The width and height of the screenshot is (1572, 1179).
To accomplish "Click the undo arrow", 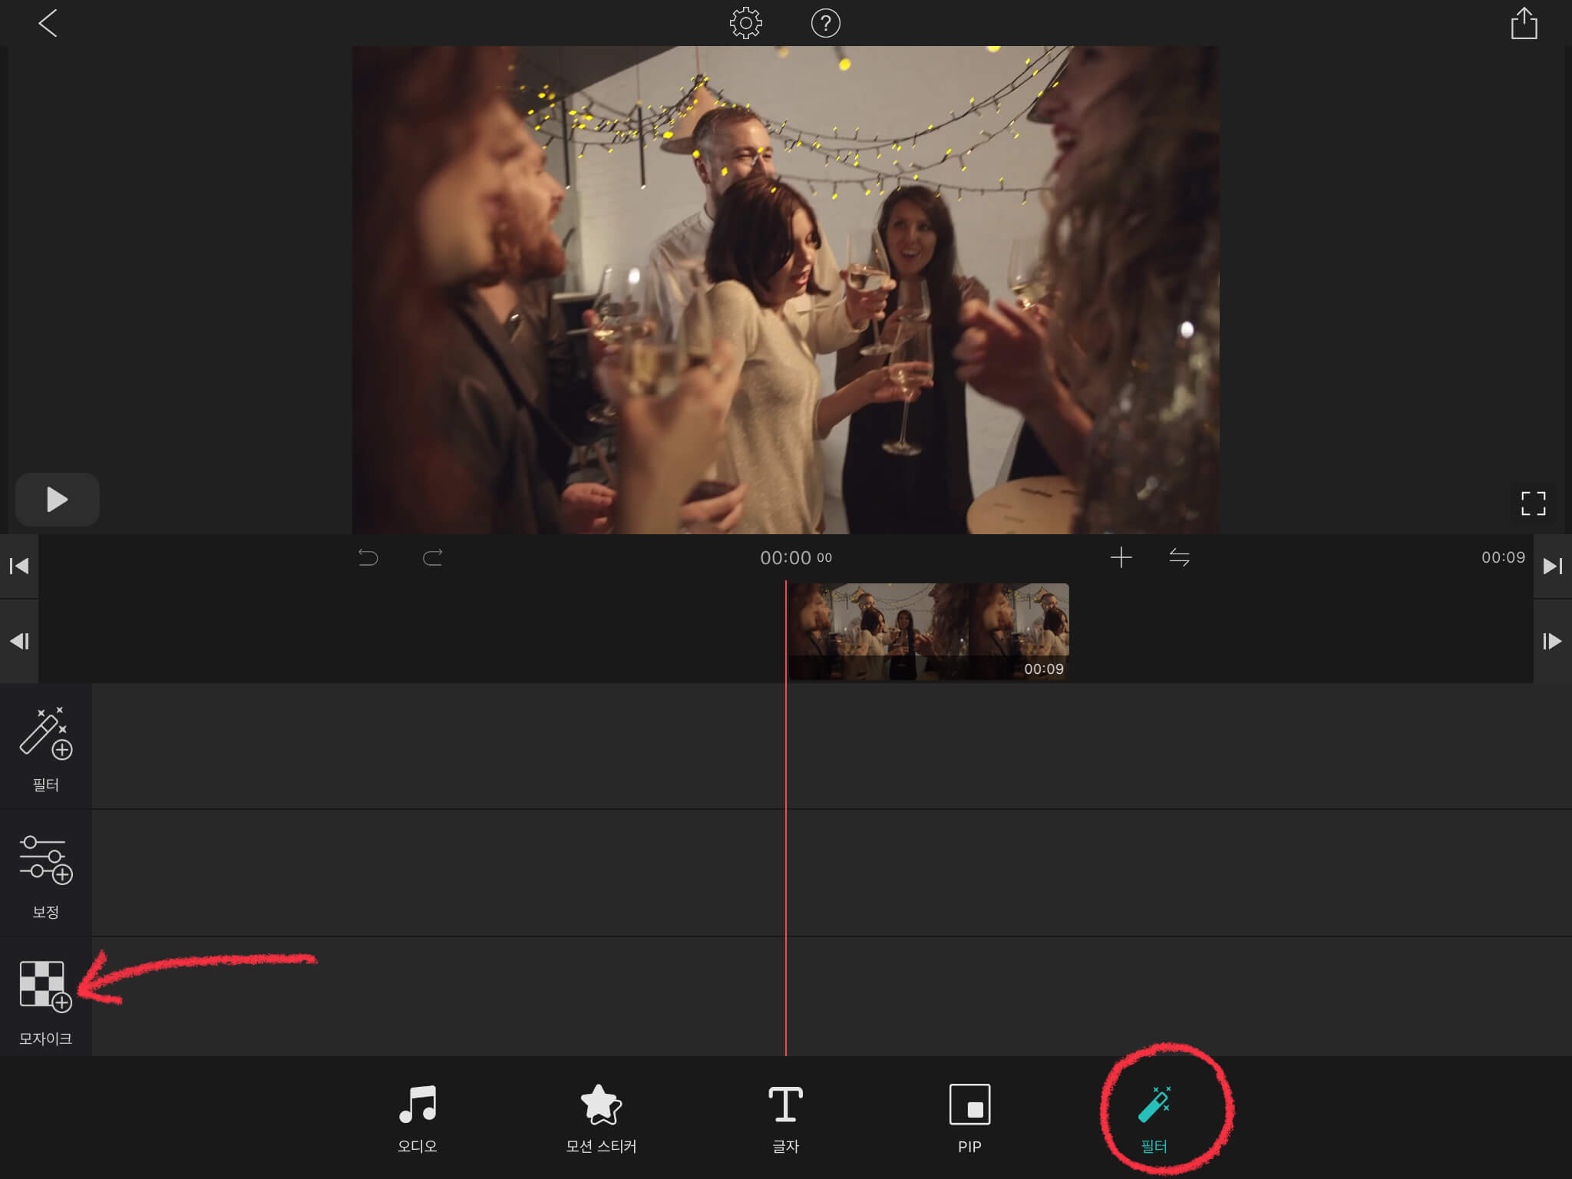I will point(368,557).
